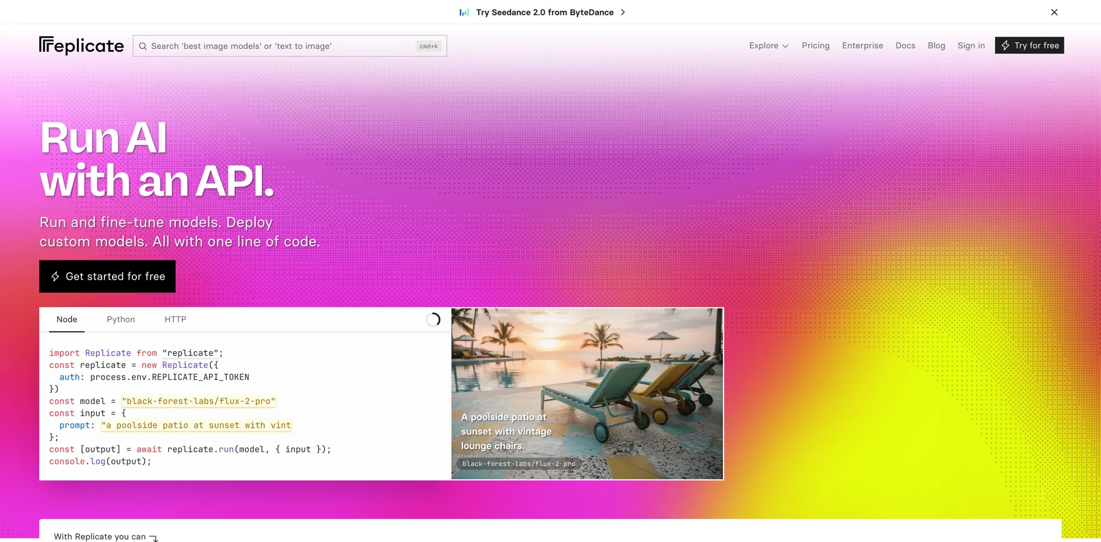Screen dimensions: 1101x542
Task: Open the Blog page
Action: [x=936, y=45]
